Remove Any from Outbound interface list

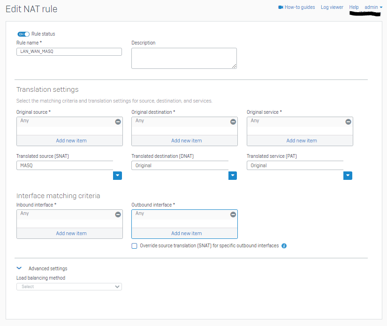pos(233,215)
